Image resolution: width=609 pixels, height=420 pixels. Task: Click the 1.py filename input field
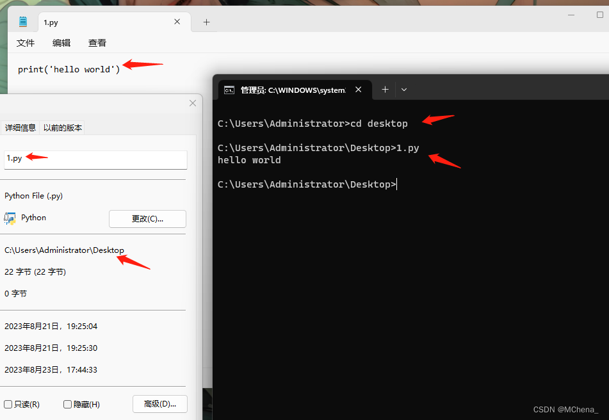click(95, 159)
